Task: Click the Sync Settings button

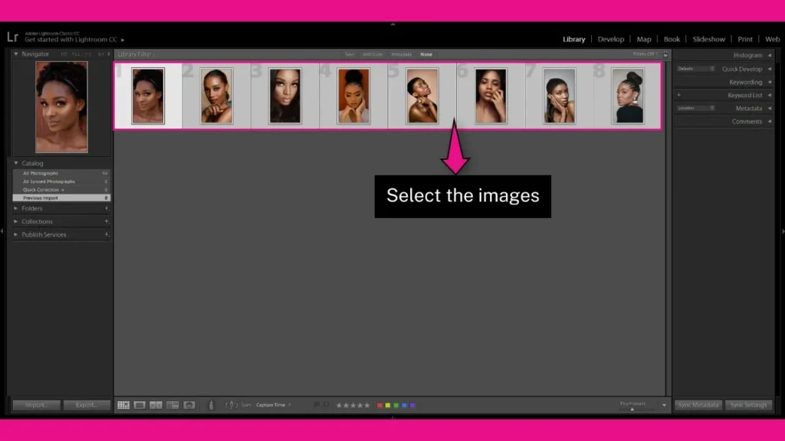Action: [x=748, y=405]
